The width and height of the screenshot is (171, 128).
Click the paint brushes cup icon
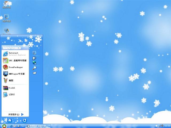coord(5,81)
